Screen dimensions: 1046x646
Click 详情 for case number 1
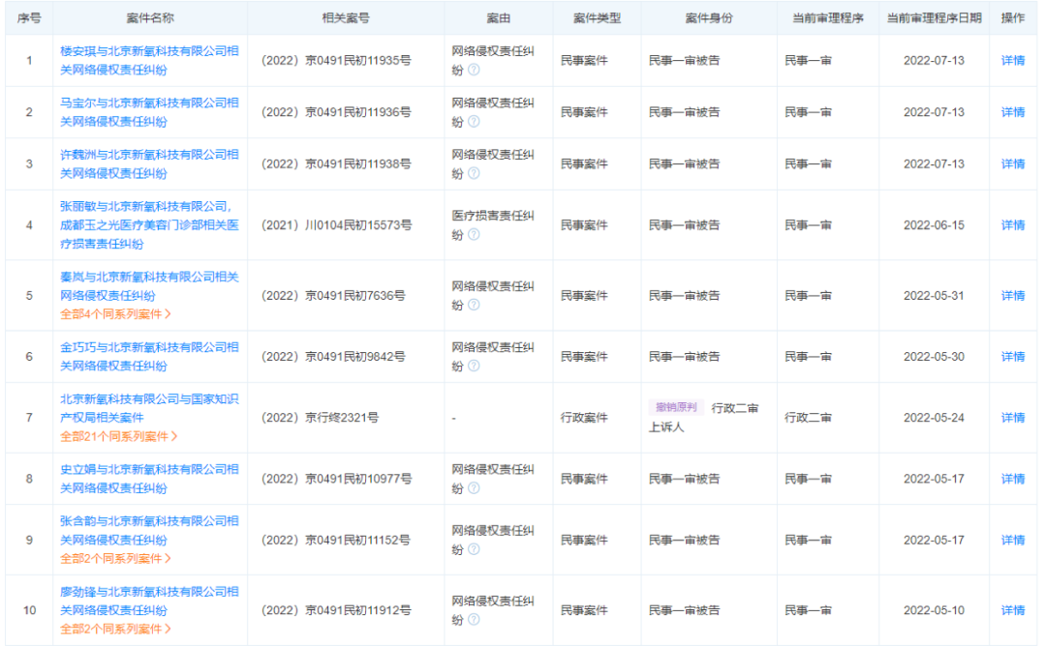pyautogui.click(x=1012, y=61)
